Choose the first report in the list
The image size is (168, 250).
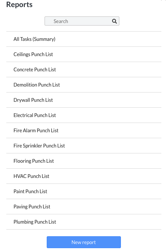(x=84, y=39)
